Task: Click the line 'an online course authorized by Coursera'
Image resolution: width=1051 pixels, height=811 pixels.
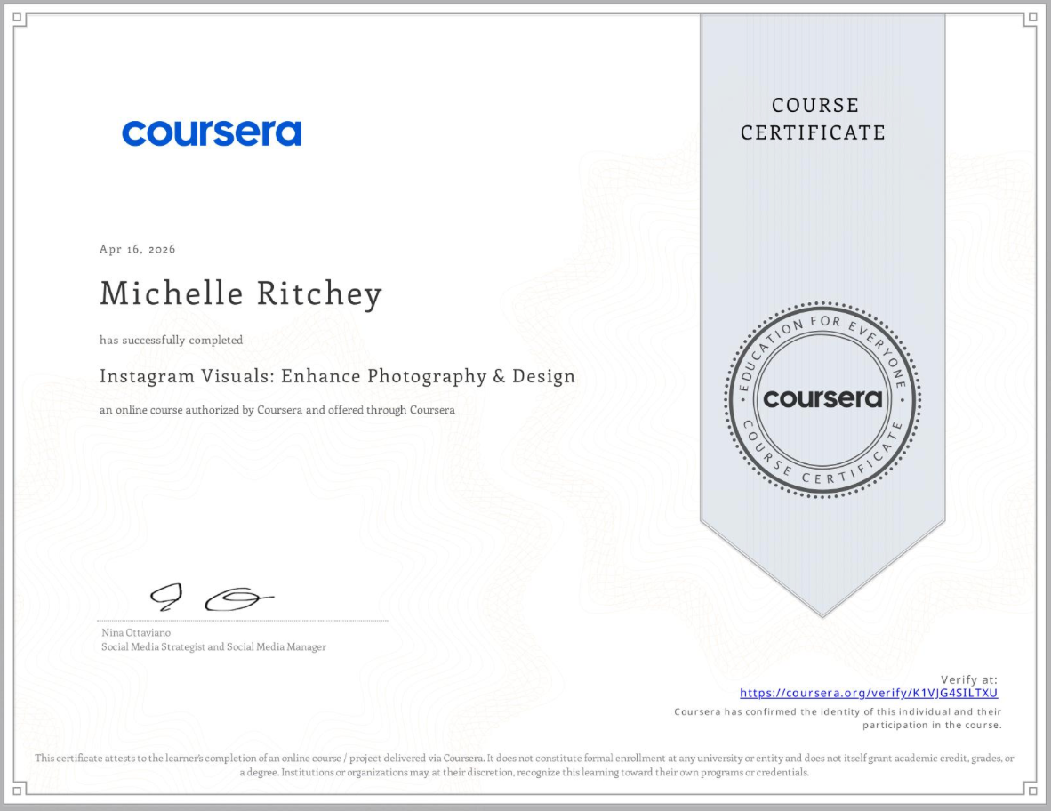Action: (277, 410)
